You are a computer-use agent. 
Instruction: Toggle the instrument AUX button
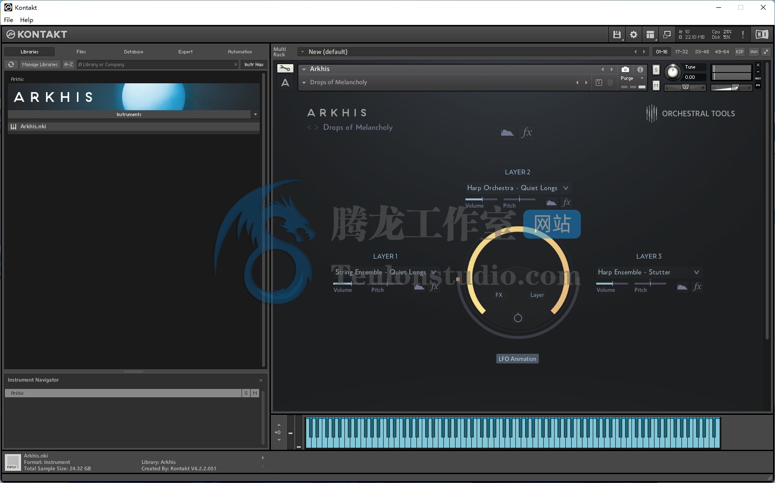(x=758, y=78)
